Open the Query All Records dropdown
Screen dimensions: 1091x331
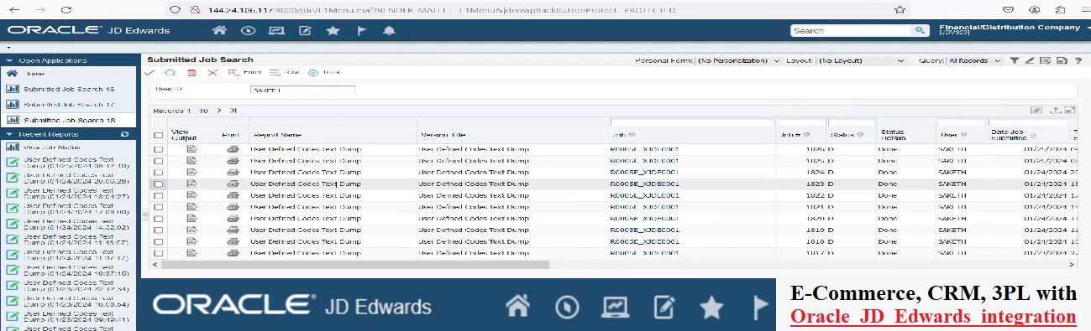[974, 61]
